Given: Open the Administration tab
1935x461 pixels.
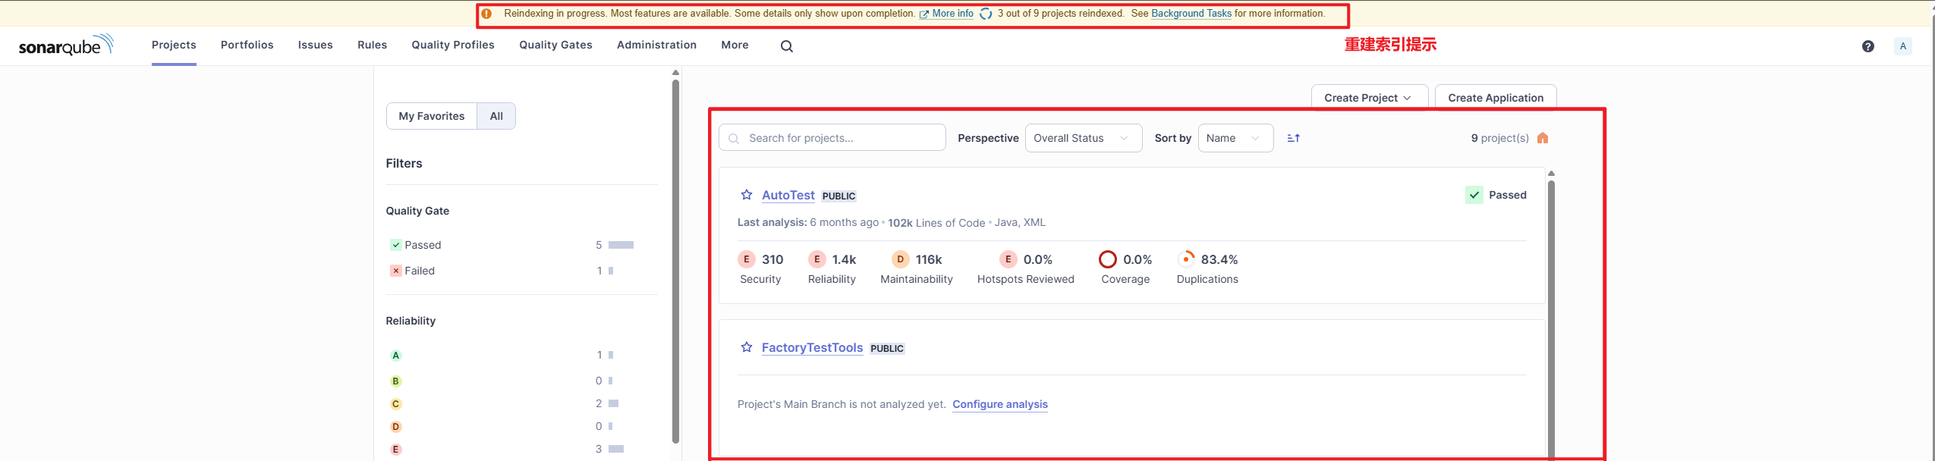Looking at the screenshot, I should click(x=657, y=45).
